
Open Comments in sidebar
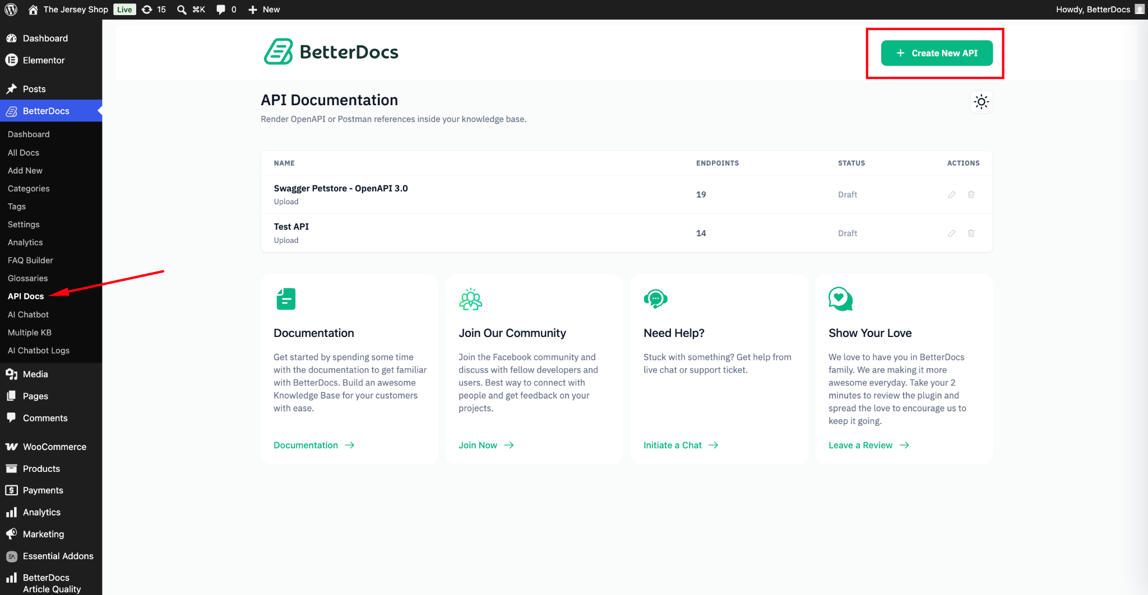[x=45, y=418]
